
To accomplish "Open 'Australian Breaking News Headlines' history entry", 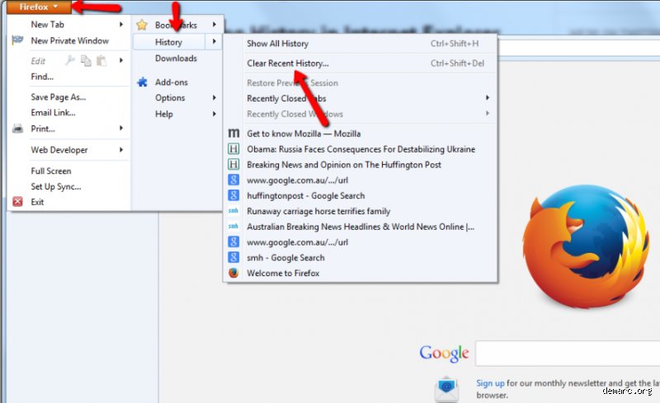I will coord(361,227).
